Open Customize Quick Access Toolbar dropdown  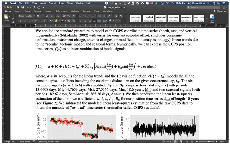pyautogui.click(x=44, y=7)
